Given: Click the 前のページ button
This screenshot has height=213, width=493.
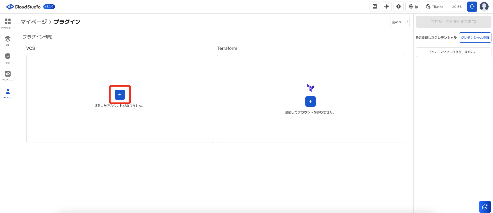Looking at the screenshot, I should (400, 22).
